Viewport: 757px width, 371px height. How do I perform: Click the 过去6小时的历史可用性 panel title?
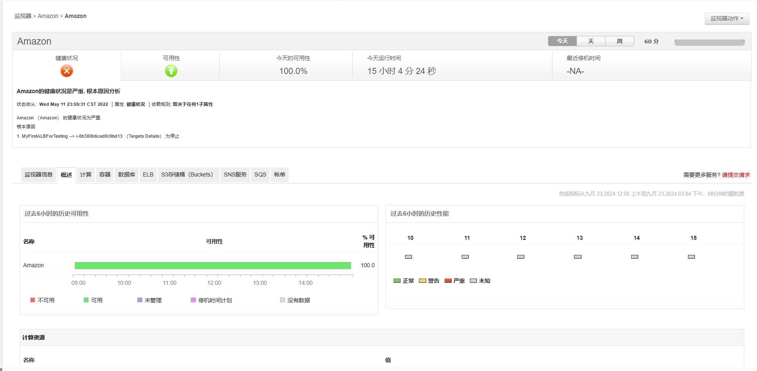point(57,214)
